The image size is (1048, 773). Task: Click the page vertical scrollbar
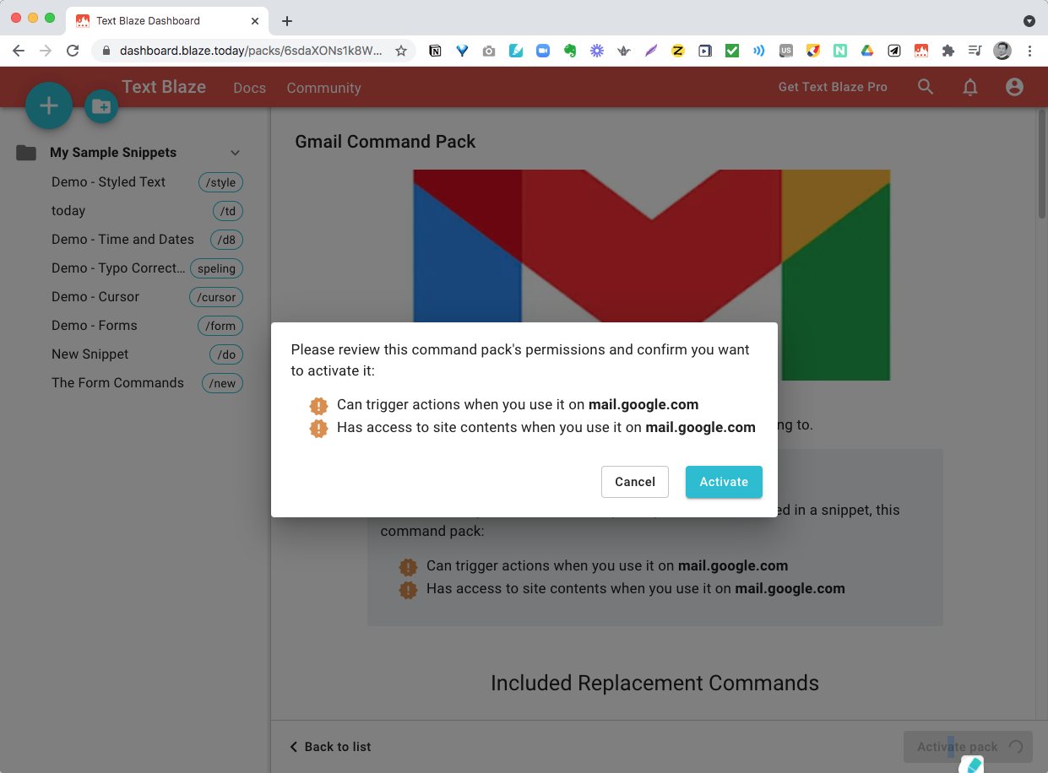click(x=1042, y=164)
